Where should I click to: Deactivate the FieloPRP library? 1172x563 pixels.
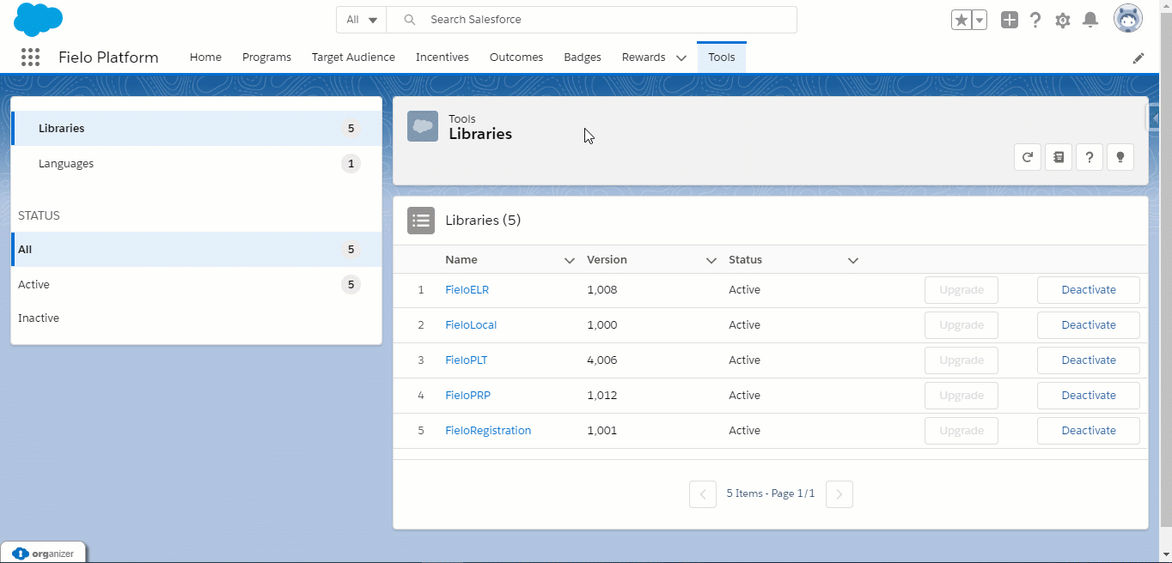point(1089,396)
